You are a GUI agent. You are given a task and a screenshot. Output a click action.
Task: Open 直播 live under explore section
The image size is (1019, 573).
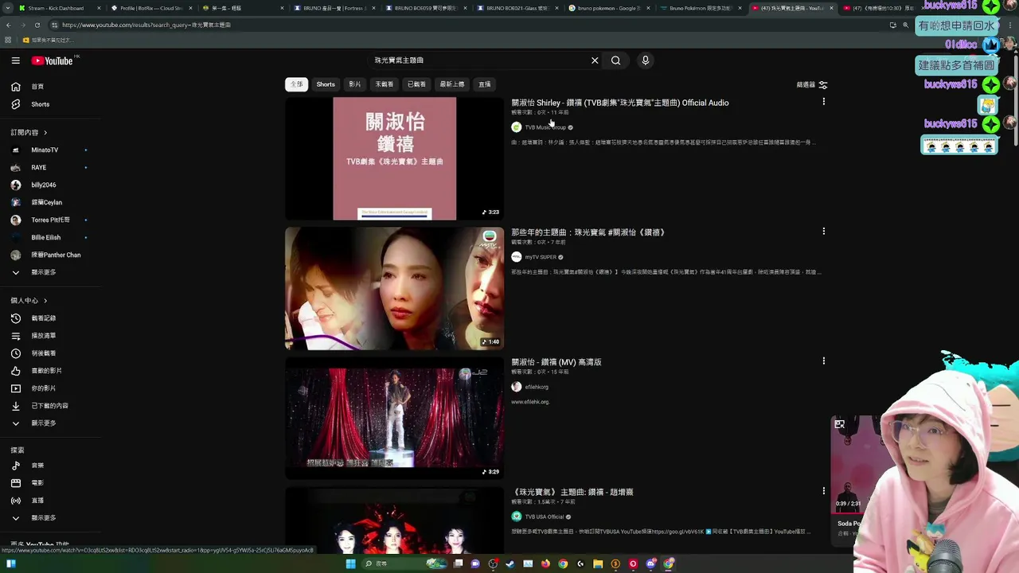click(x=27, y=501)
